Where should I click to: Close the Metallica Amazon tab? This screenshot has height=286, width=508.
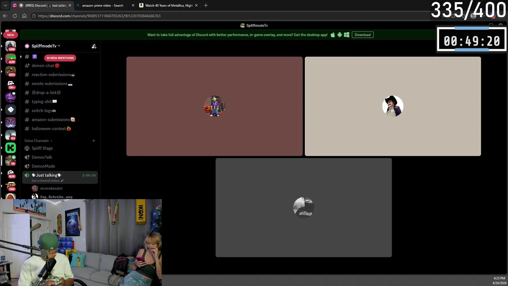196,5
